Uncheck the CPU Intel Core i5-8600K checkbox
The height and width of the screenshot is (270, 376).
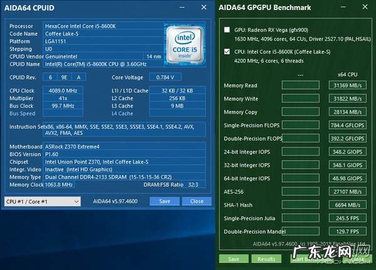[x=227, y=52]
